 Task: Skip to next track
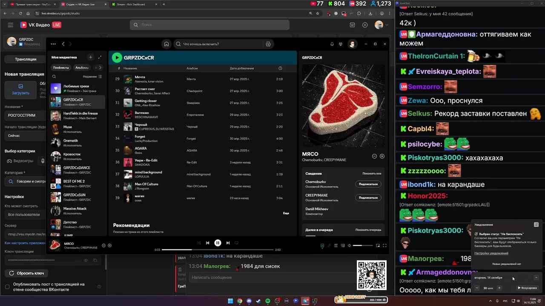click(228, 243)
